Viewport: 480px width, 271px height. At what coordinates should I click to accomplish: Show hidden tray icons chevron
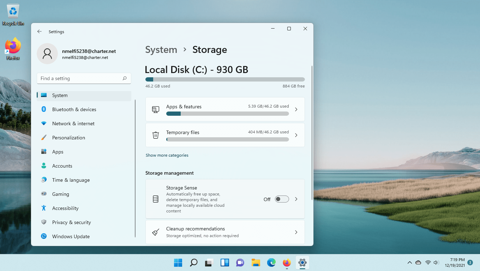[410, 263]
